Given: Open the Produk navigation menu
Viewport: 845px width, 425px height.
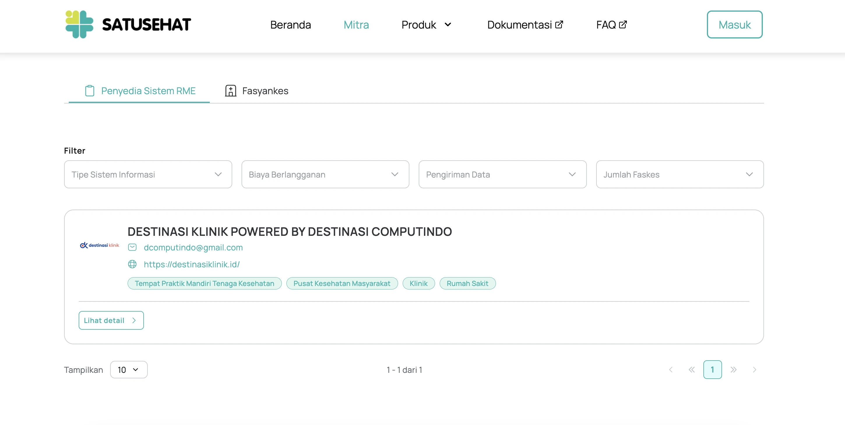Looking at the screenshot, I should (x=427, y=24).
